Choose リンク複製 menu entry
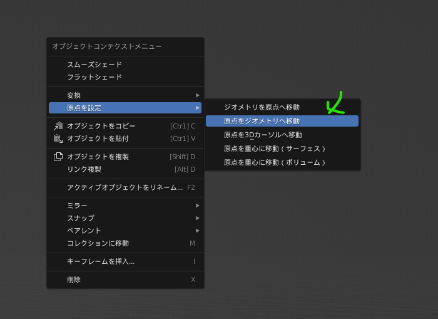 [x=125, y=169]
